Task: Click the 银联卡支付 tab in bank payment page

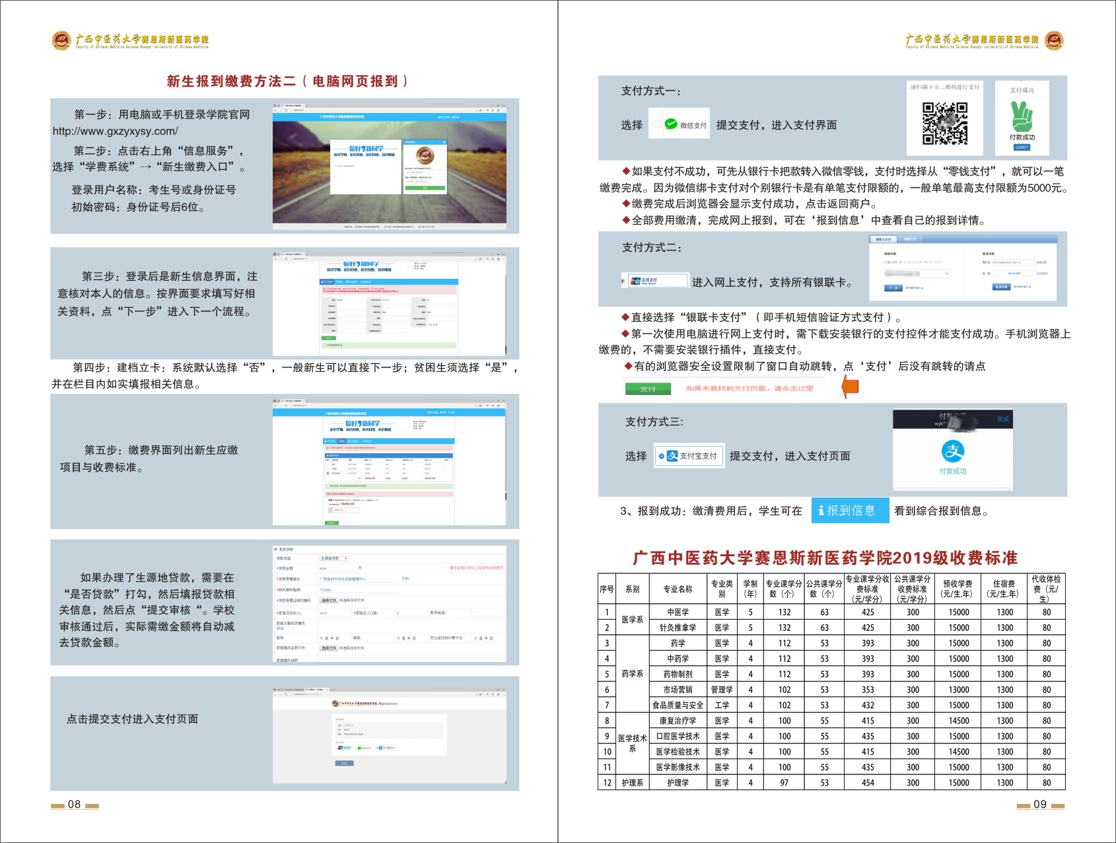Action: (x=884, y=239)
